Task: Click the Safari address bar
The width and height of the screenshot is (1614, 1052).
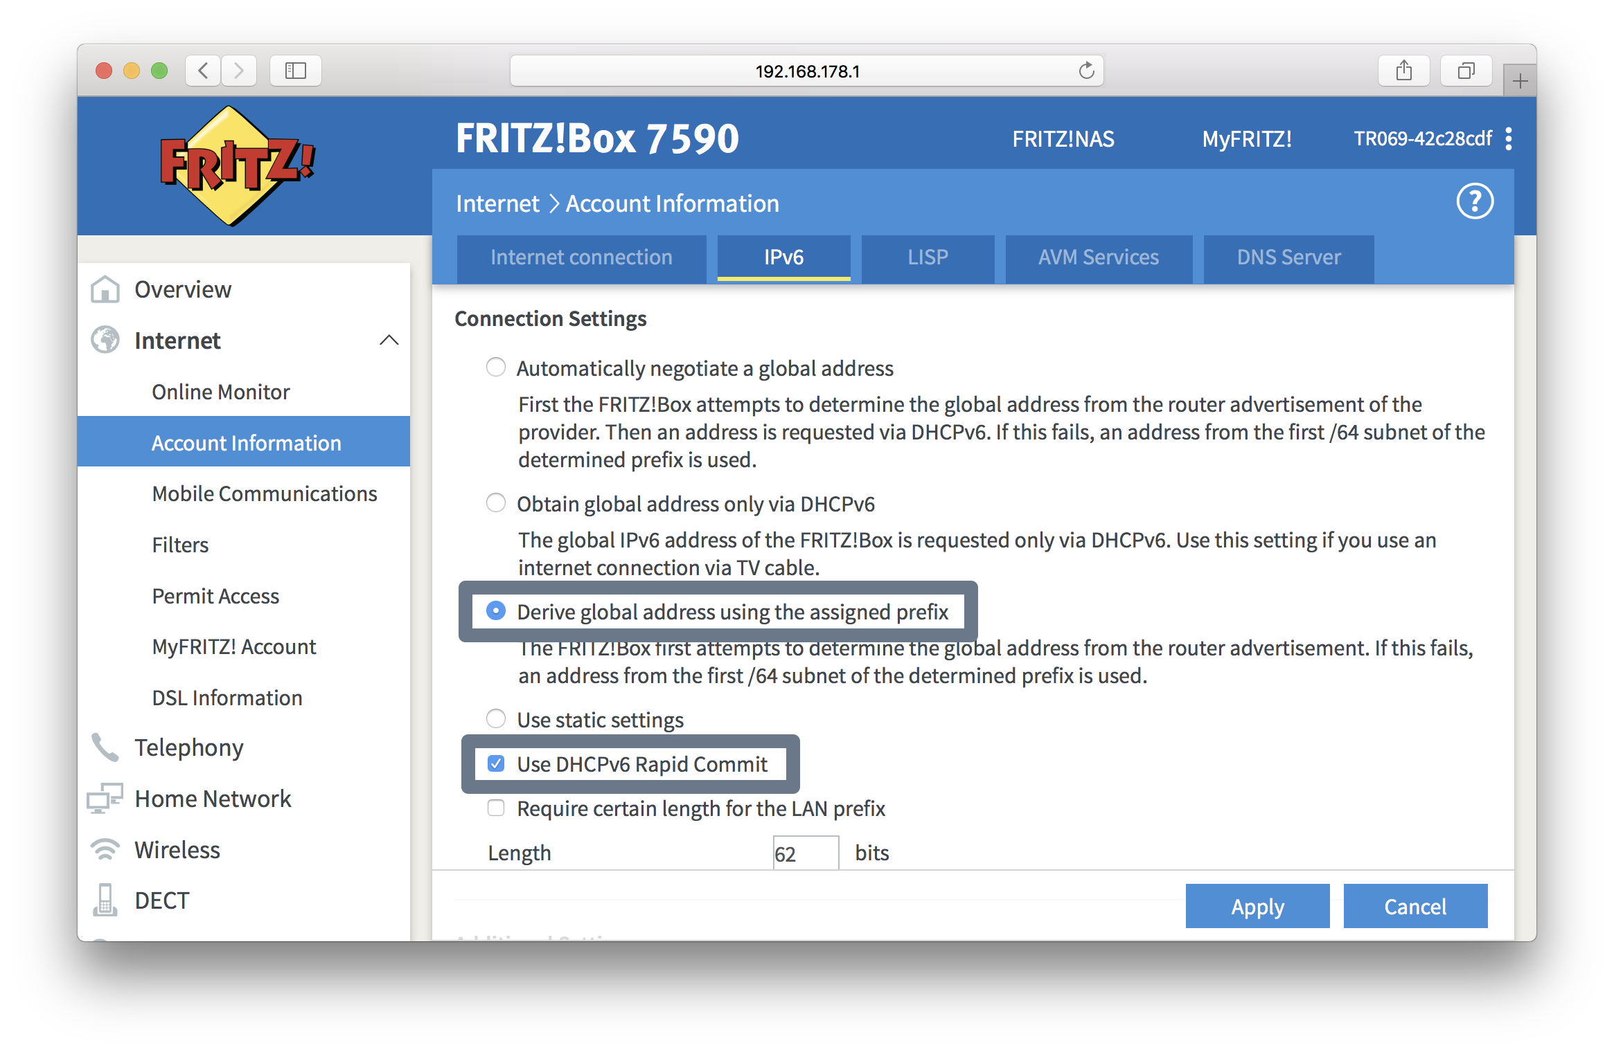Action: (x=807, y=71)
